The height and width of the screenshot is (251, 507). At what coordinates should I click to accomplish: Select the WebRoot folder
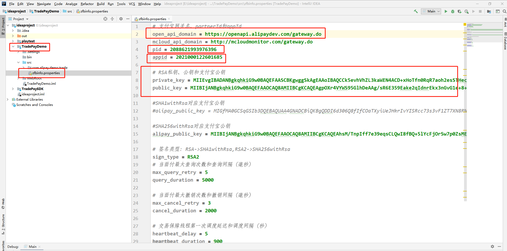34,78
